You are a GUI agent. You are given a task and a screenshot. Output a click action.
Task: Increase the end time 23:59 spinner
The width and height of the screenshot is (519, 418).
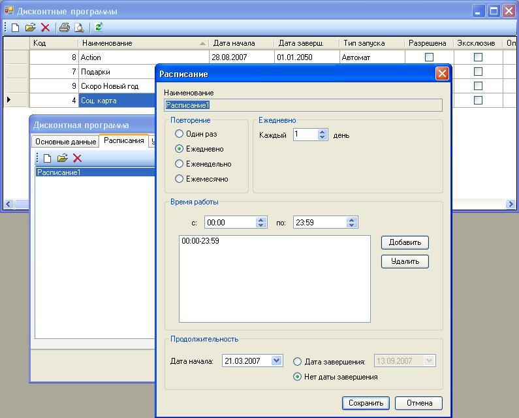[x=352, y=219]
